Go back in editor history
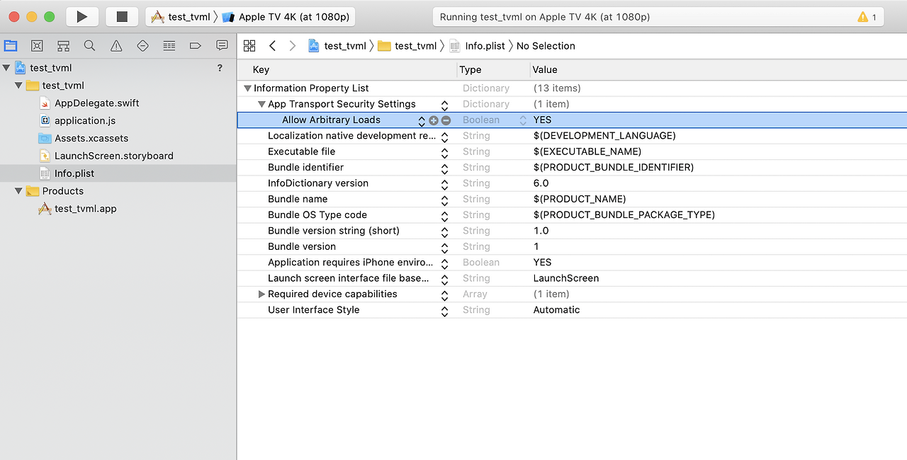Image resolution: width=907 pixels, height=460 pixels. point(273,46)
